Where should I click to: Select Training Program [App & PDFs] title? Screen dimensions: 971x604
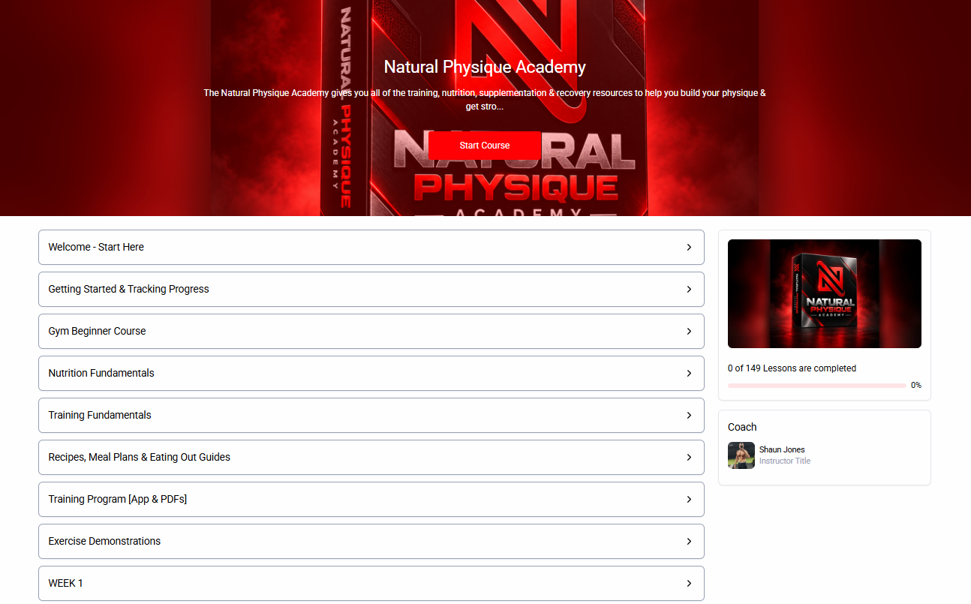pyautogui.click(x=117, y=499)
